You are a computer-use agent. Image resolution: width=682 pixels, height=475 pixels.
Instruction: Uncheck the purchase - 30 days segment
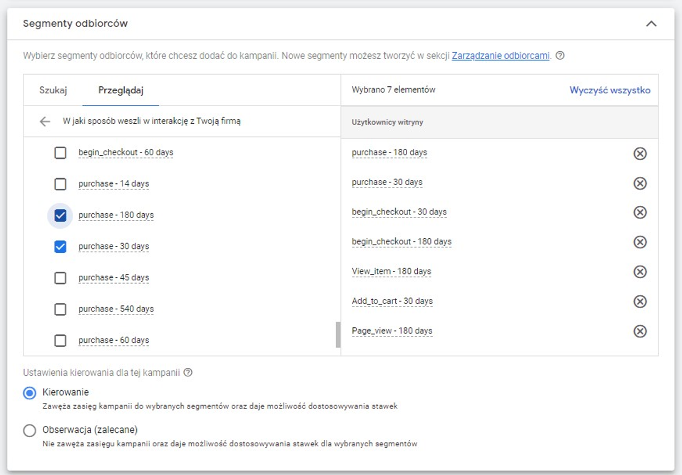click(x=60, y=246)
